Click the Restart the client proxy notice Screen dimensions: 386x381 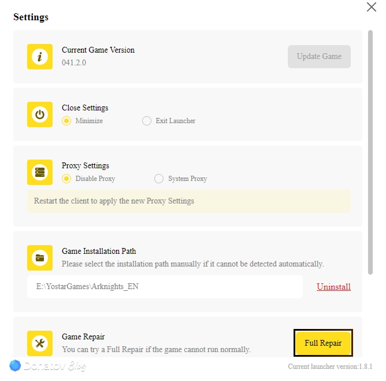pyautogui.click(x=188, y=201)
